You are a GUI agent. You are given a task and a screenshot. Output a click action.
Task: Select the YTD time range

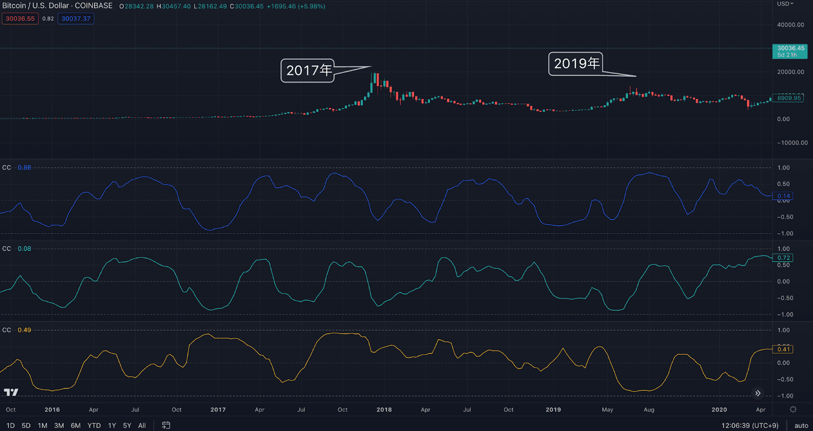(x=94, y=425)
